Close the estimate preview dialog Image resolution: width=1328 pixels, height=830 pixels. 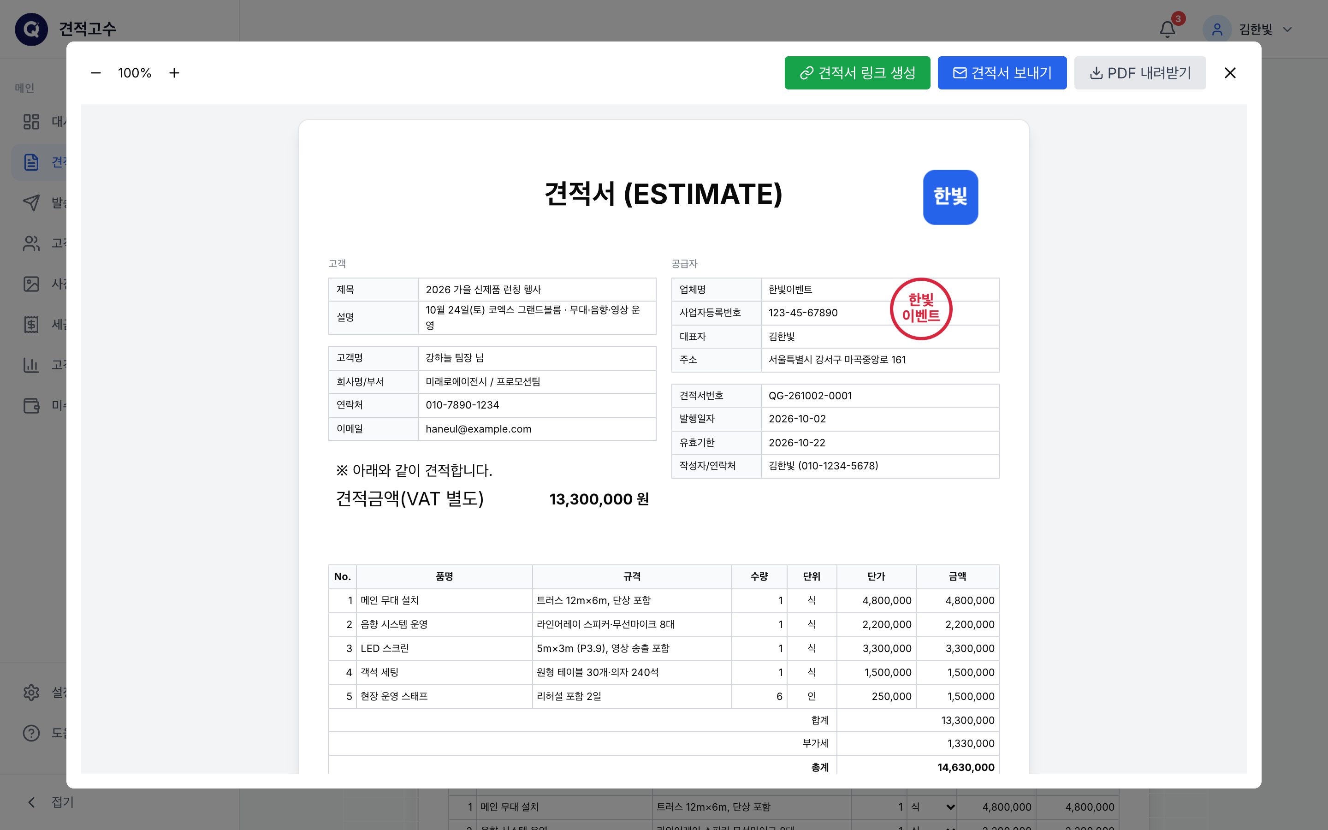pos(1230,73)
